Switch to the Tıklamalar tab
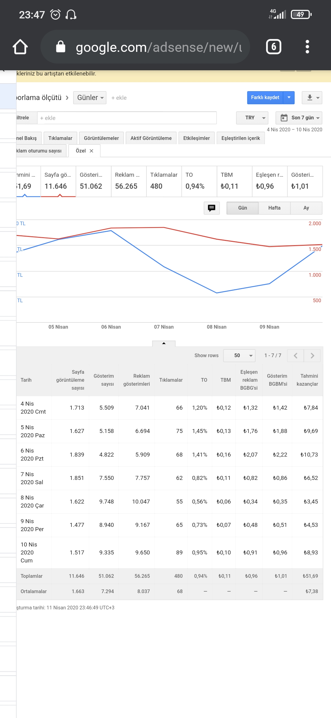This screenshot has height=718, width=331. (x=60, y=138)
